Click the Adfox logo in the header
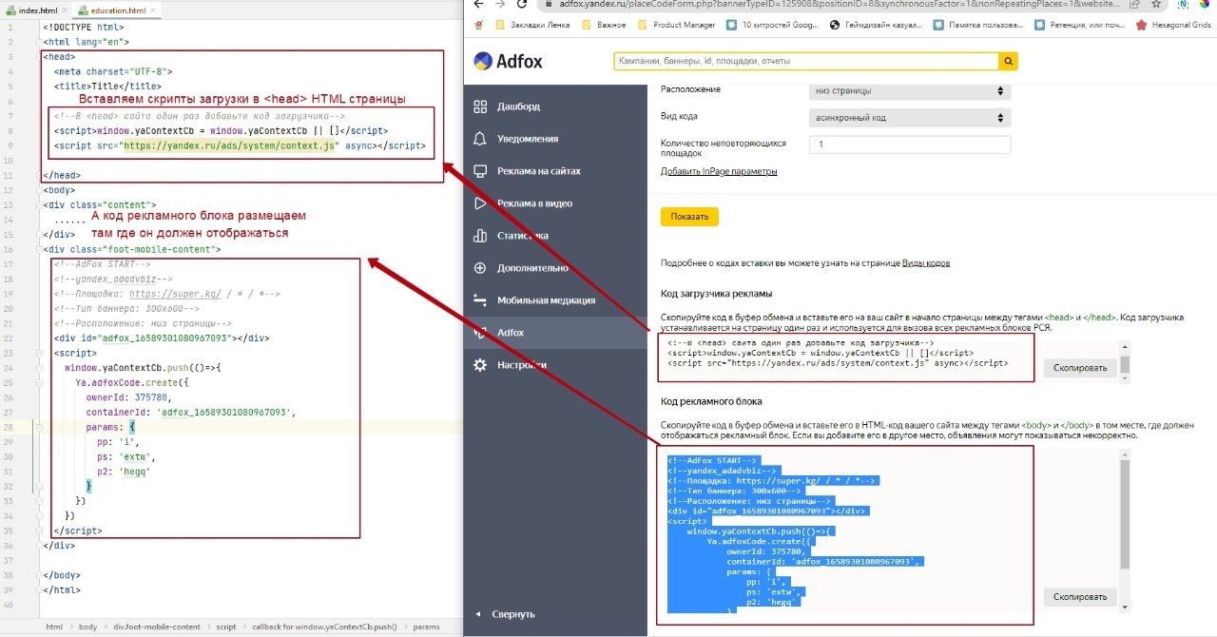 508,62
